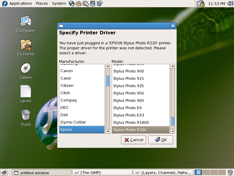Image resolution: width=234 pixels, height=176 pixels.
Task: Click Model list scroll-down arrow
Action: (x=173, y=131)
